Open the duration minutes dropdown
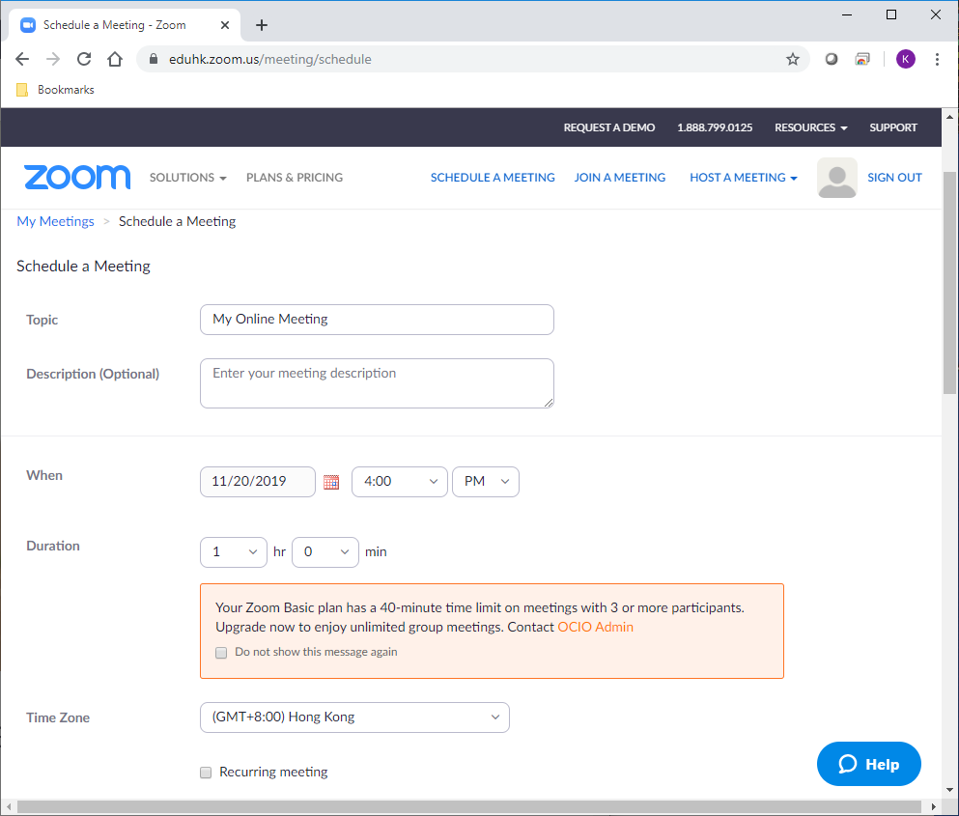Image resolution: width=959 pixels, height=816 pixels. 325,552
